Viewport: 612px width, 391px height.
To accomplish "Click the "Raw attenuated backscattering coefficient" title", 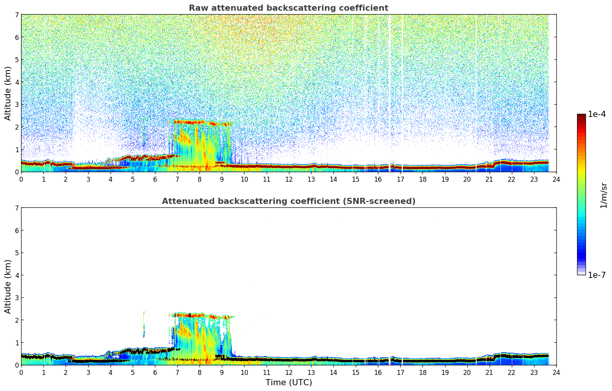I will coord(288,8).
